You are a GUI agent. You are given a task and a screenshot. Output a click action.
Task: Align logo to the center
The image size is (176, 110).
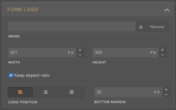click(x=46, y=92)
